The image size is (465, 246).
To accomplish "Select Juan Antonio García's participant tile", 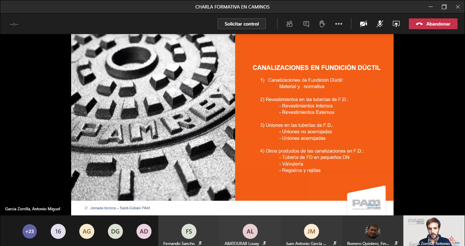I will click(311, 231).
